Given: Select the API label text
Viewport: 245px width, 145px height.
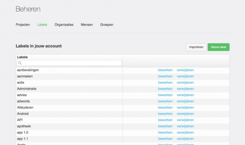Looking at the screenshot, I should (20, 120).
